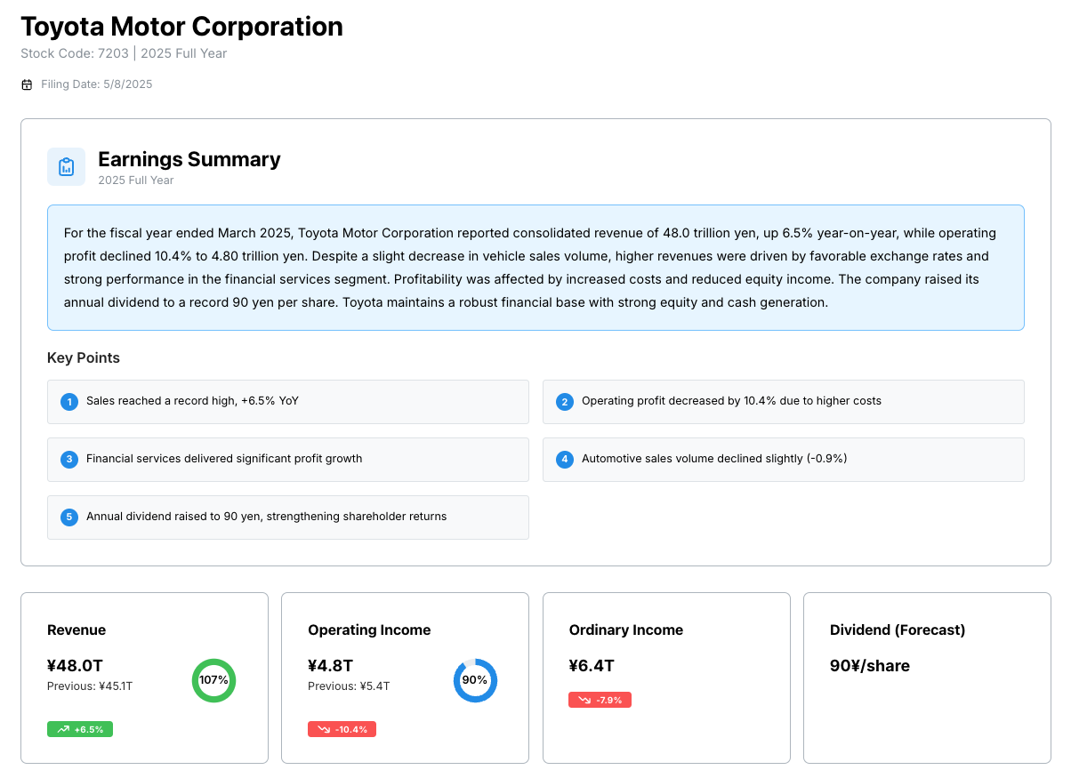Click the Toyota Motor Corporation title

click(x=181, y=27)
